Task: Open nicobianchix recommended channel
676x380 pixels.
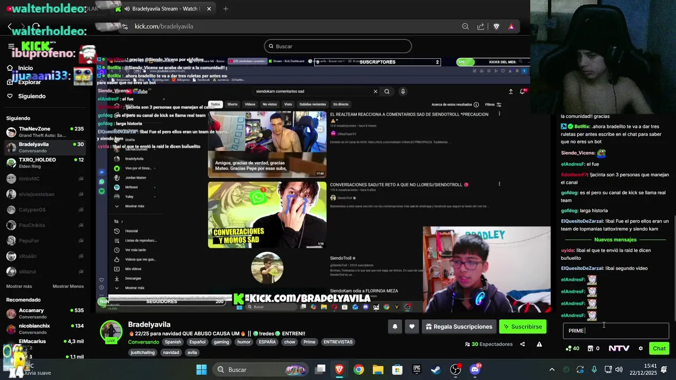Action: tap(45, 329)
